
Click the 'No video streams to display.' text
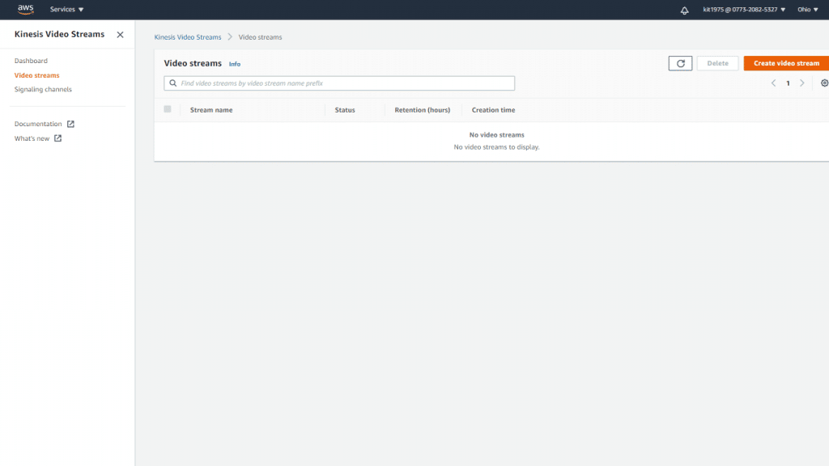[x=496, y=147]
